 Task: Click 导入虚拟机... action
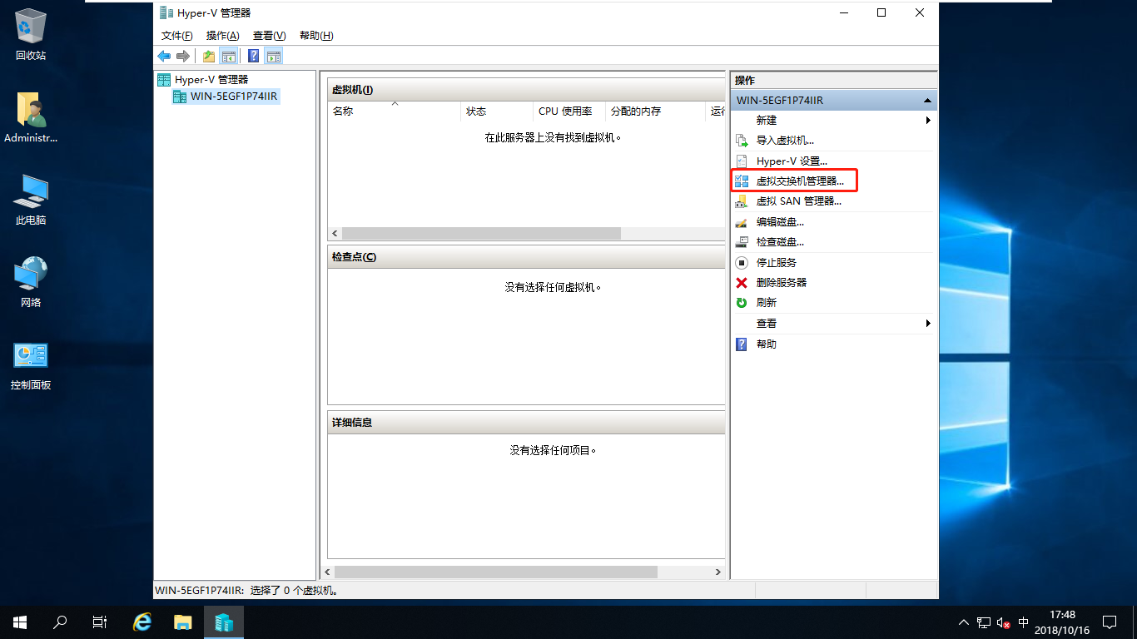pyautogui.click(x=785, y=141)
